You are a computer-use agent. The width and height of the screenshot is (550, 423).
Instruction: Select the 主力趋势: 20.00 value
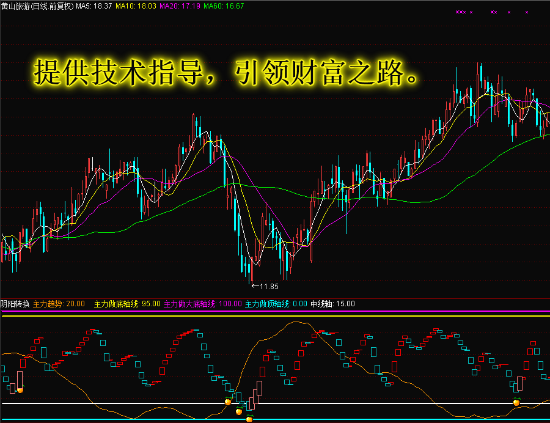(59, 304)
